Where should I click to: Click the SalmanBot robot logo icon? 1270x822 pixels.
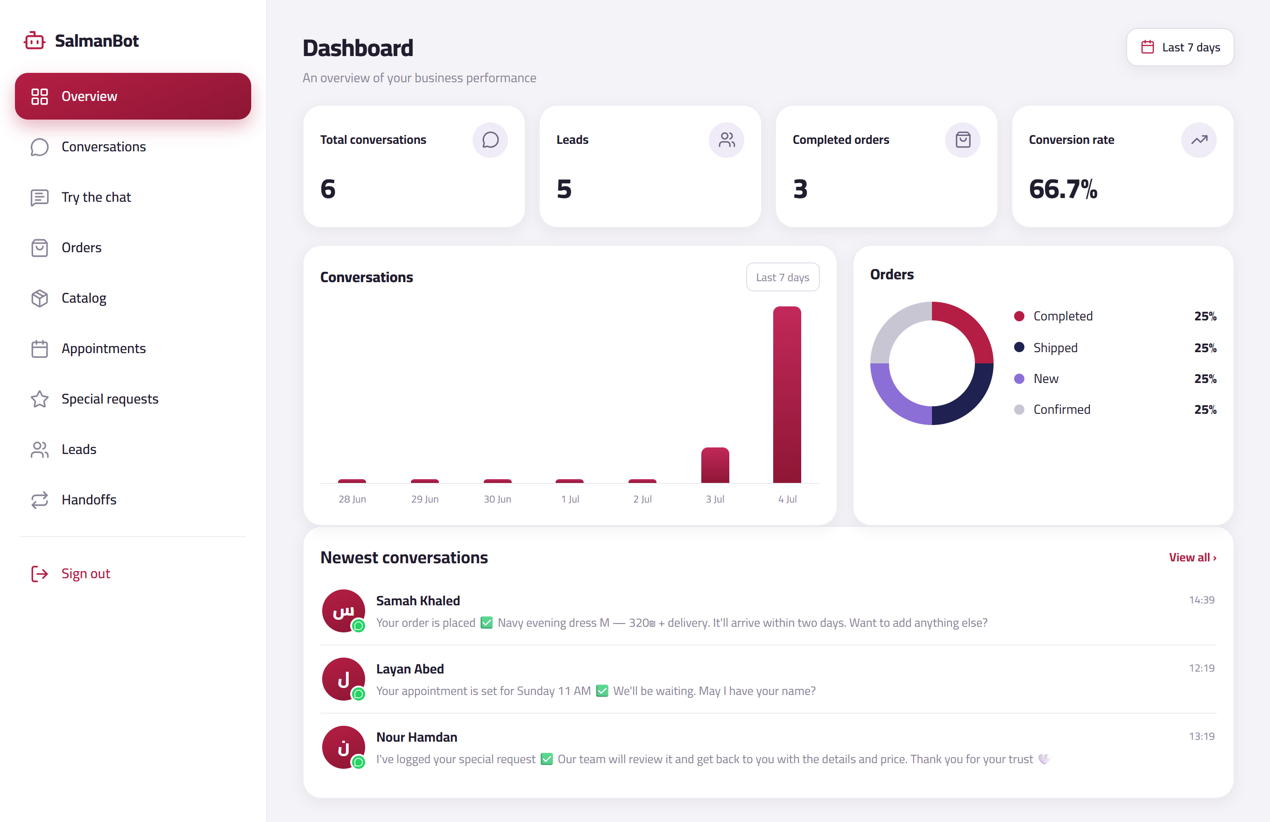(35, 41)
